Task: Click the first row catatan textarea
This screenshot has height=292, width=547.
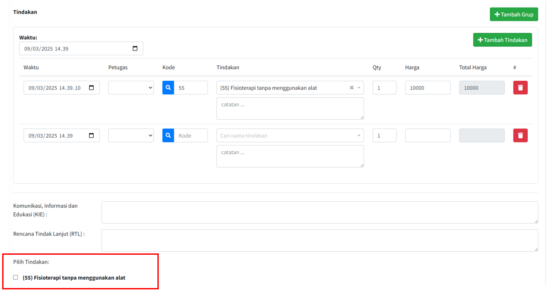Action: pos(290,108)
